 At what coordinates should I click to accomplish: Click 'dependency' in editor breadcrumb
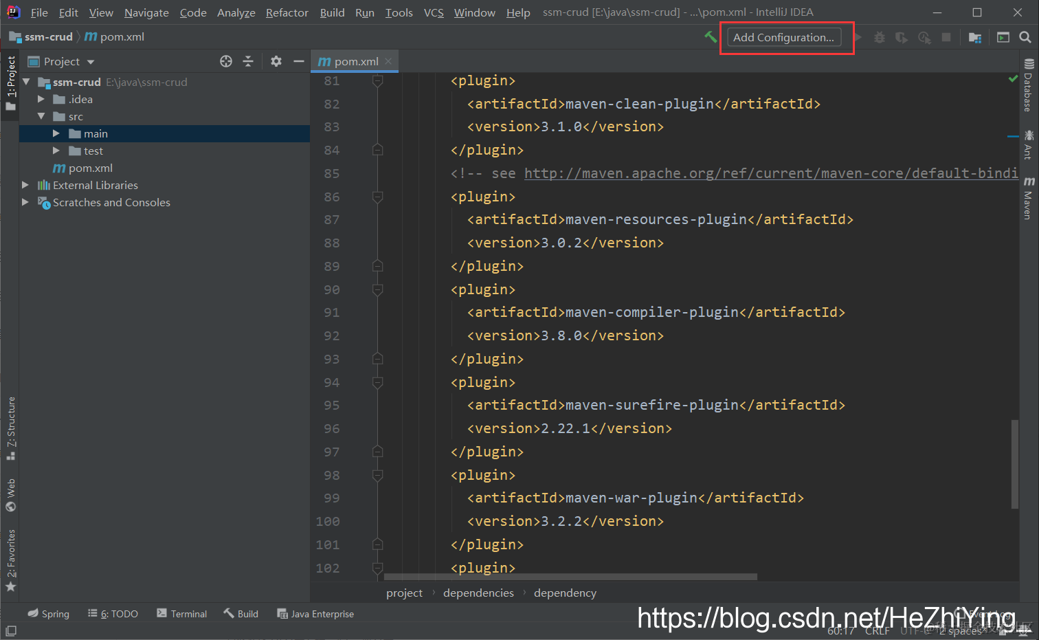point(565,593)
